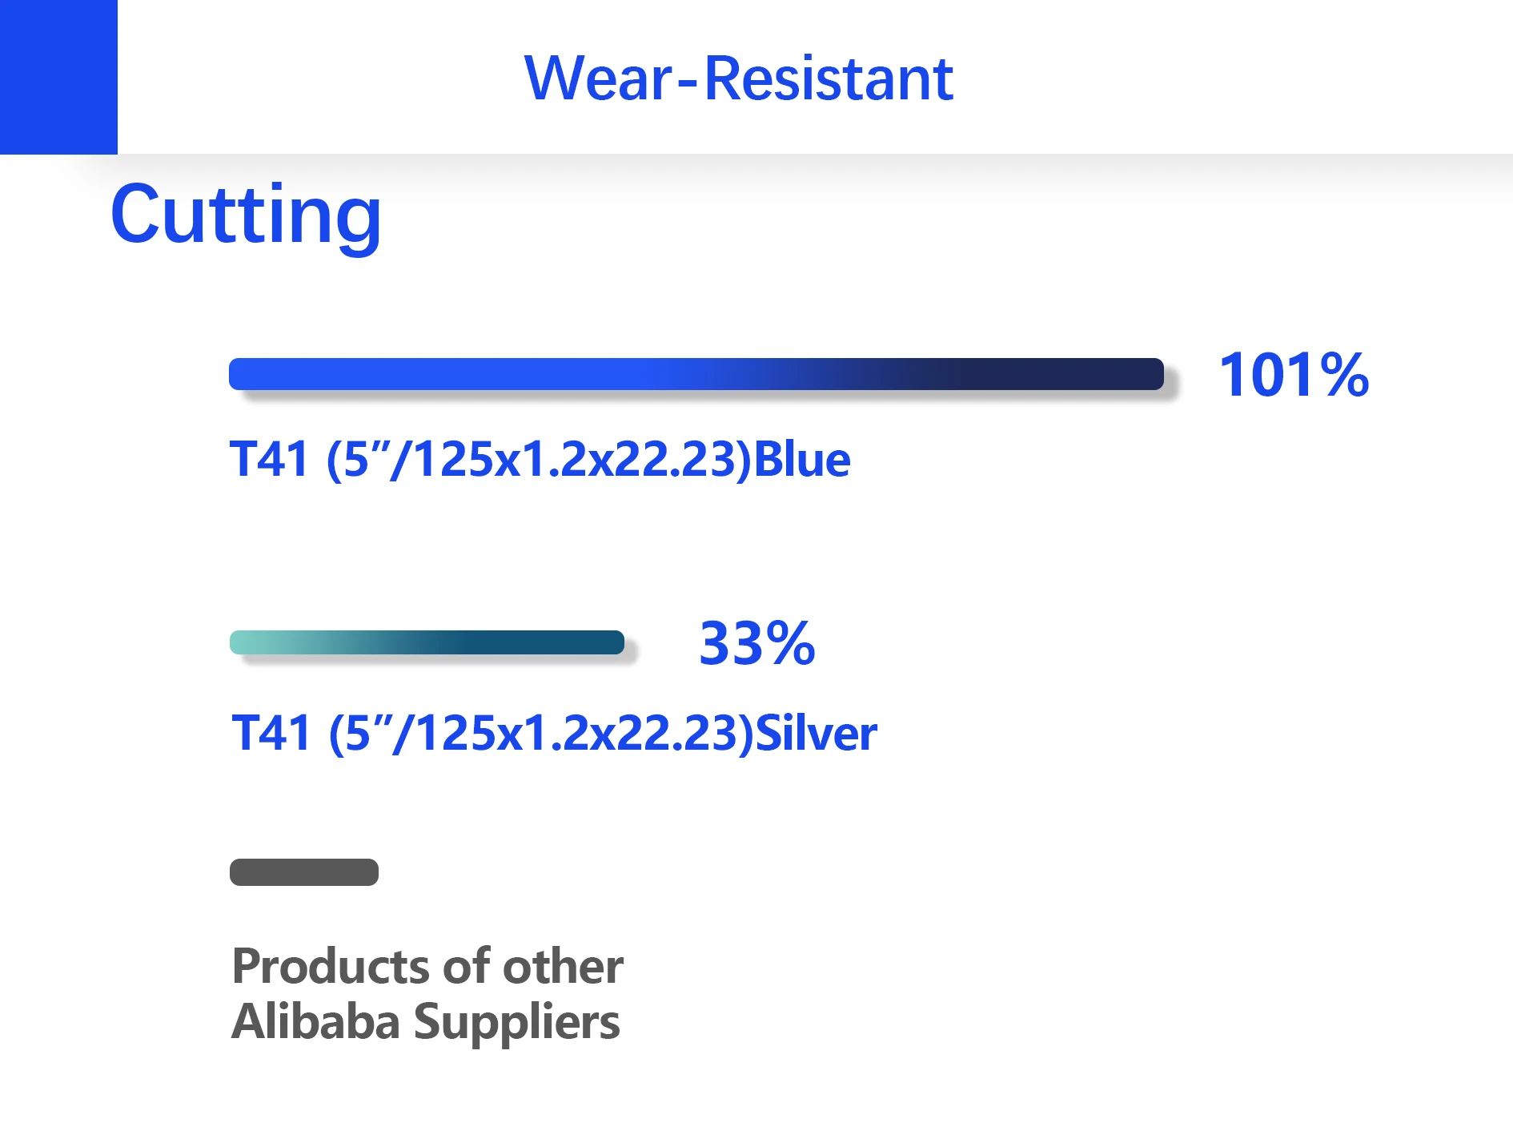Select the T41 Blue product label
This screenshot has height=1135, width=1513.
540,460
